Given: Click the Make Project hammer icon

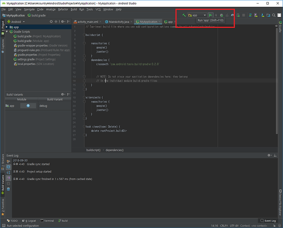Looking at the screenshot, I should click(x=184, y=15).
